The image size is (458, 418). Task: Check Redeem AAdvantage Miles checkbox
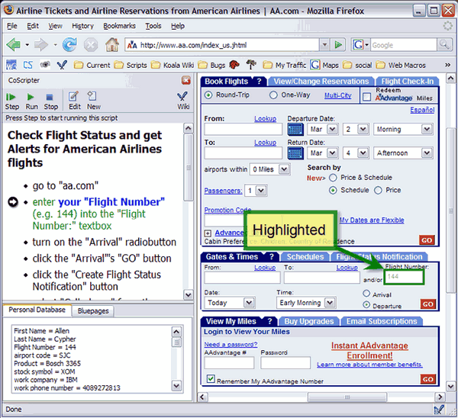[366, 97]
